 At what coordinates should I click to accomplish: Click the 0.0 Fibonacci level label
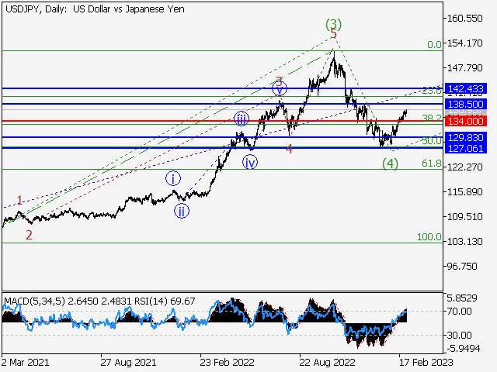434,45
